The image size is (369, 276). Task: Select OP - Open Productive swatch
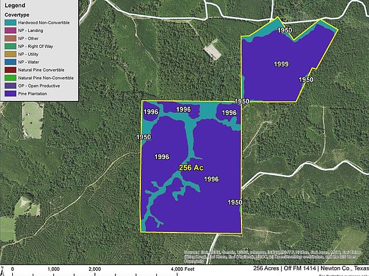[10, 86]
